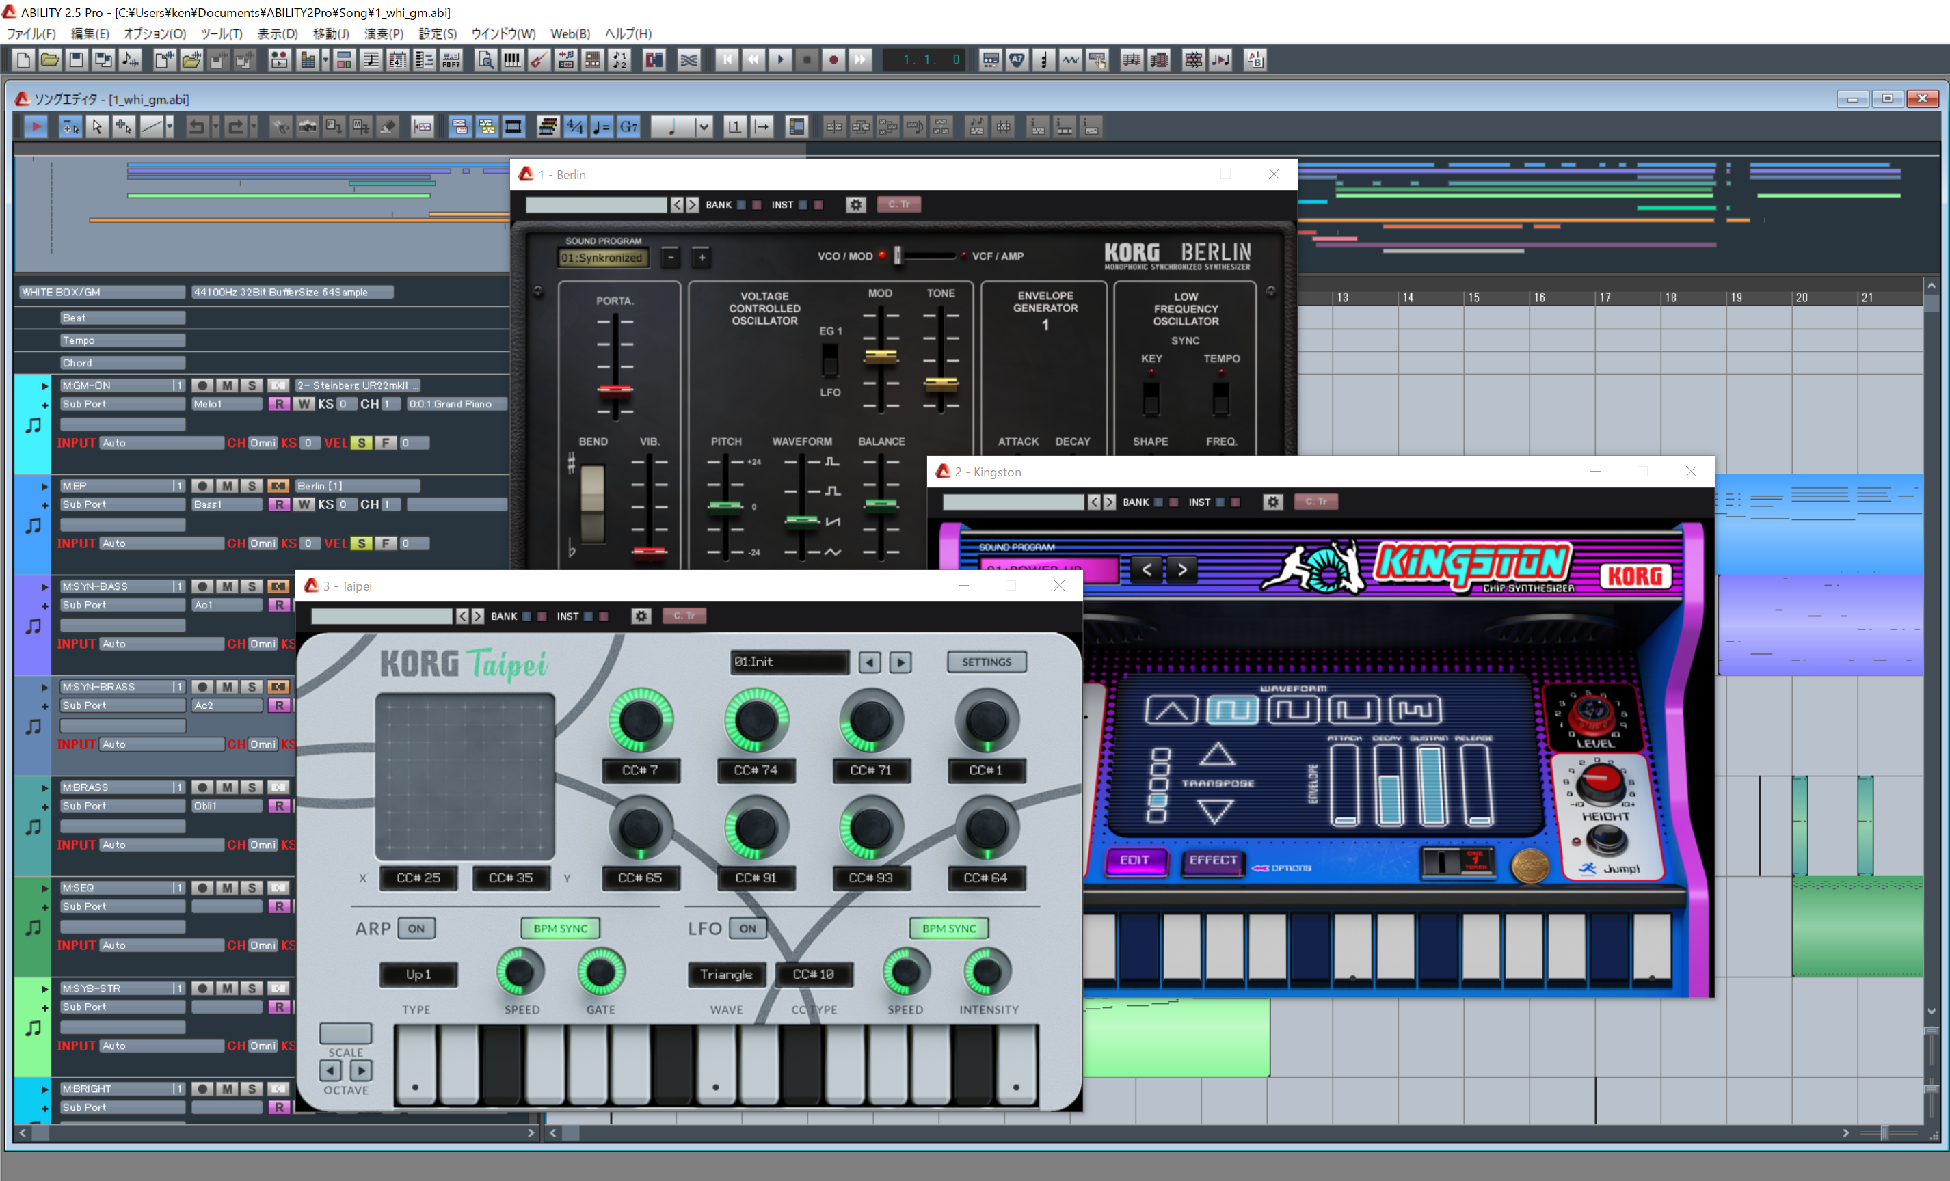Click the undo arrow in Song Editor
Viewport: 1950px width, 1181px height.
click(196, 126)
